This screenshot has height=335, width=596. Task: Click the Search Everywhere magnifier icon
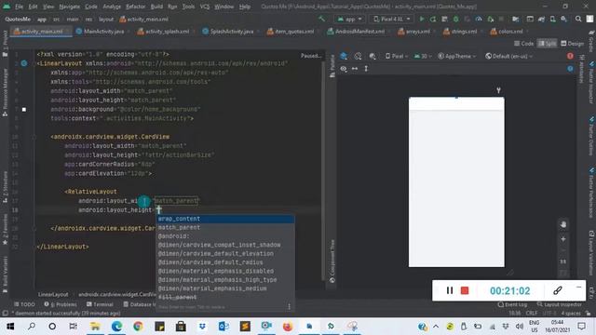[578, 19]
